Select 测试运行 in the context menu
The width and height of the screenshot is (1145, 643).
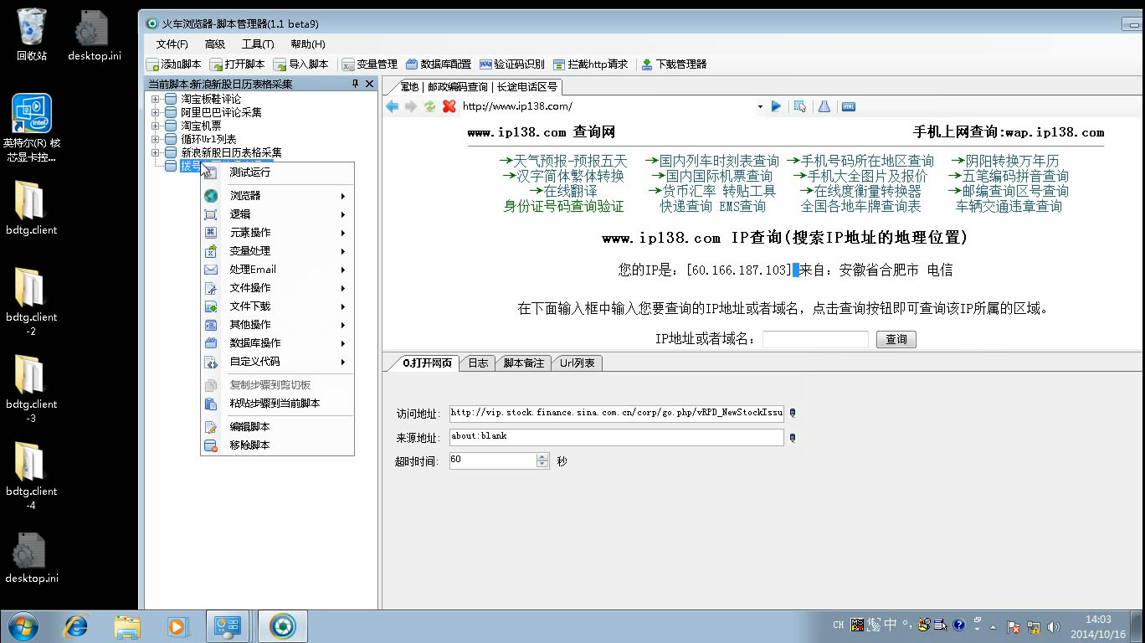[277, 172]
